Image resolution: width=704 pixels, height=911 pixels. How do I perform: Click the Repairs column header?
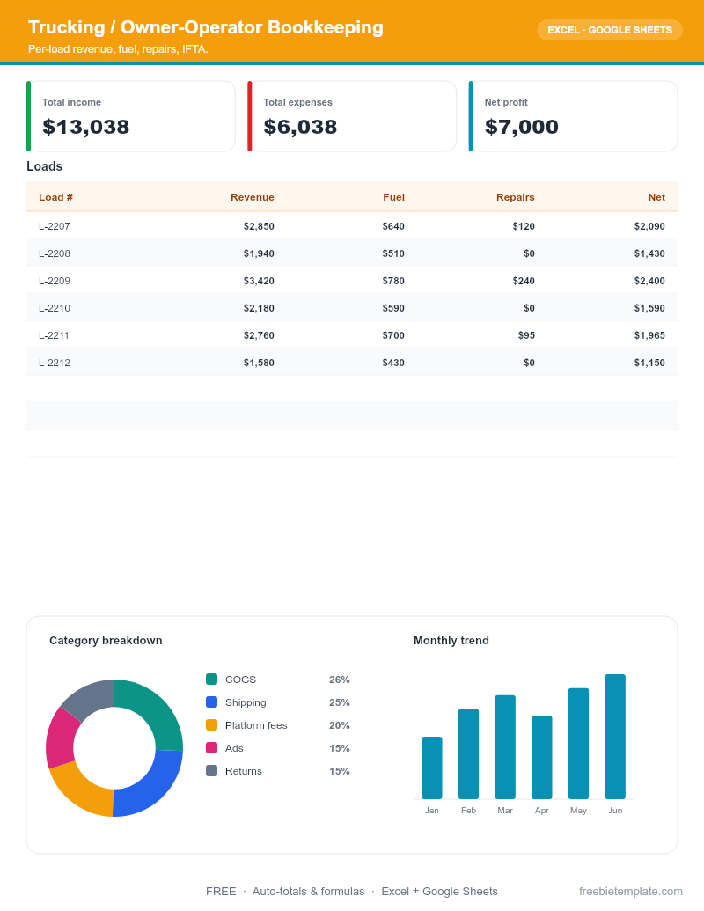pos(515,197)
